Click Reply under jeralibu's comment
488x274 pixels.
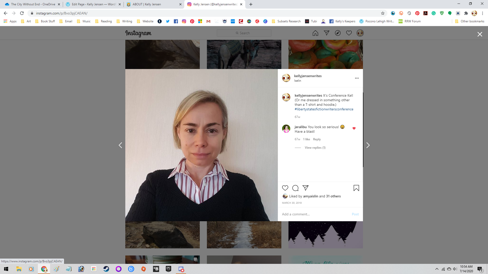(x=317, y=139)
